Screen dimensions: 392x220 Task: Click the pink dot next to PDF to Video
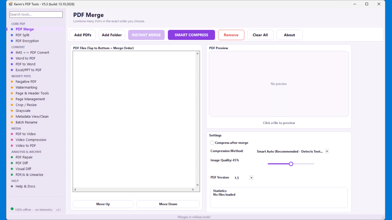(12, 134)
